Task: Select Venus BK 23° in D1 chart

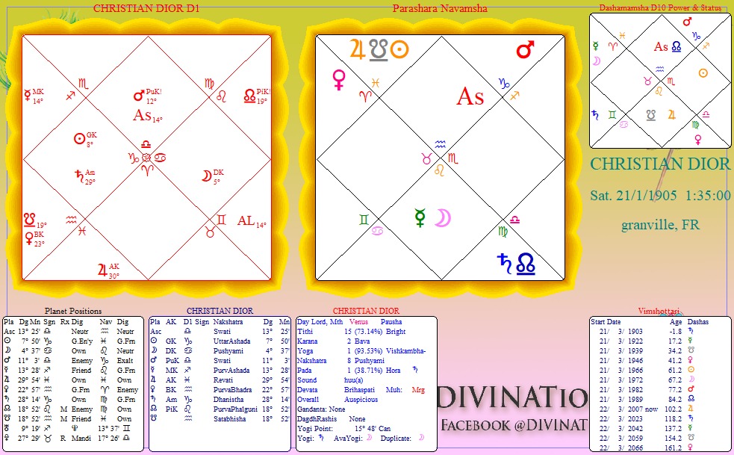Action: [34, 238]
